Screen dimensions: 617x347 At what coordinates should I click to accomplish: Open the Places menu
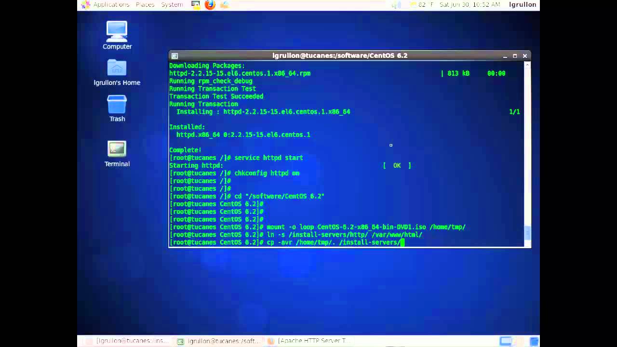click(145, 5)
